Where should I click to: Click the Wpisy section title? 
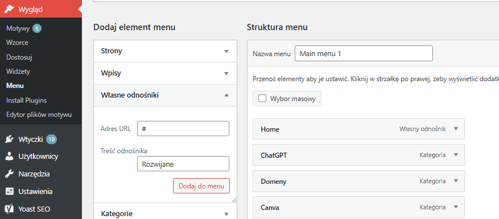111,73
